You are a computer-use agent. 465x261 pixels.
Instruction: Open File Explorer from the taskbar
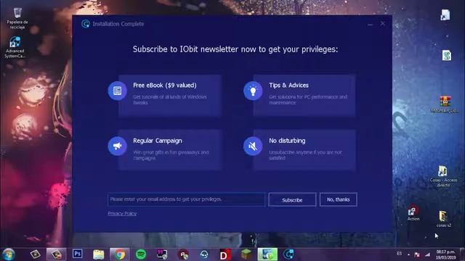[x=99, y=254]
